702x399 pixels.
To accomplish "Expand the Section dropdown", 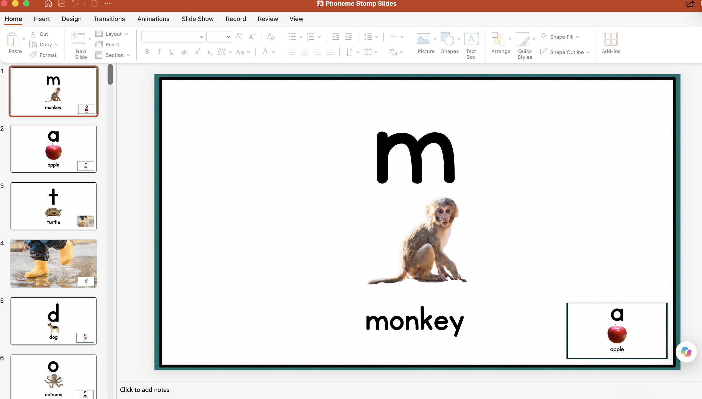I will 128,55.
